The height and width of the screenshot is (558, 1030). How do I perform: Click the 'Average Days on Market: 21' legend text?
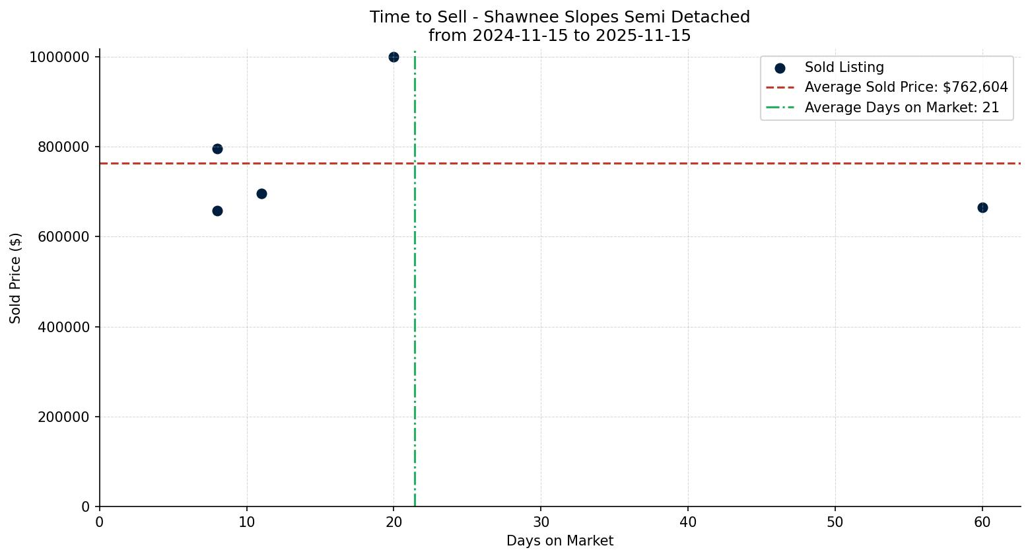[901, 108]
